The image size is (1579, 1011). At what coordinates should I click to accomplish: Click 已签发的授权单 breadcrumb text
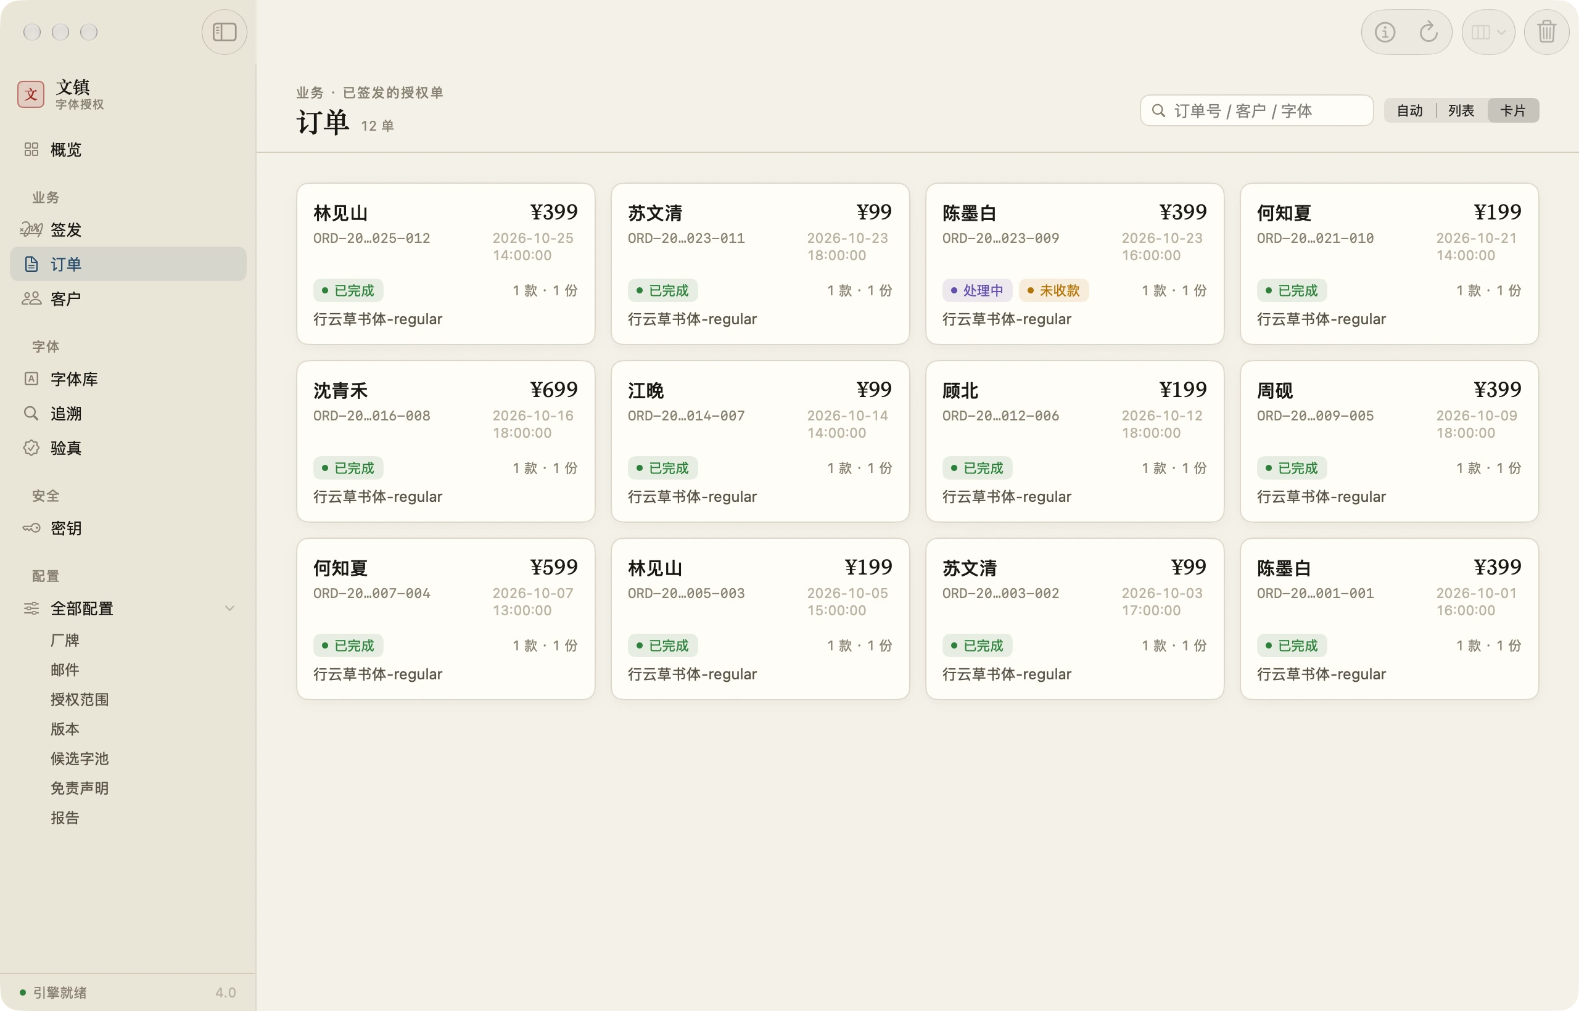click(393, 92)
